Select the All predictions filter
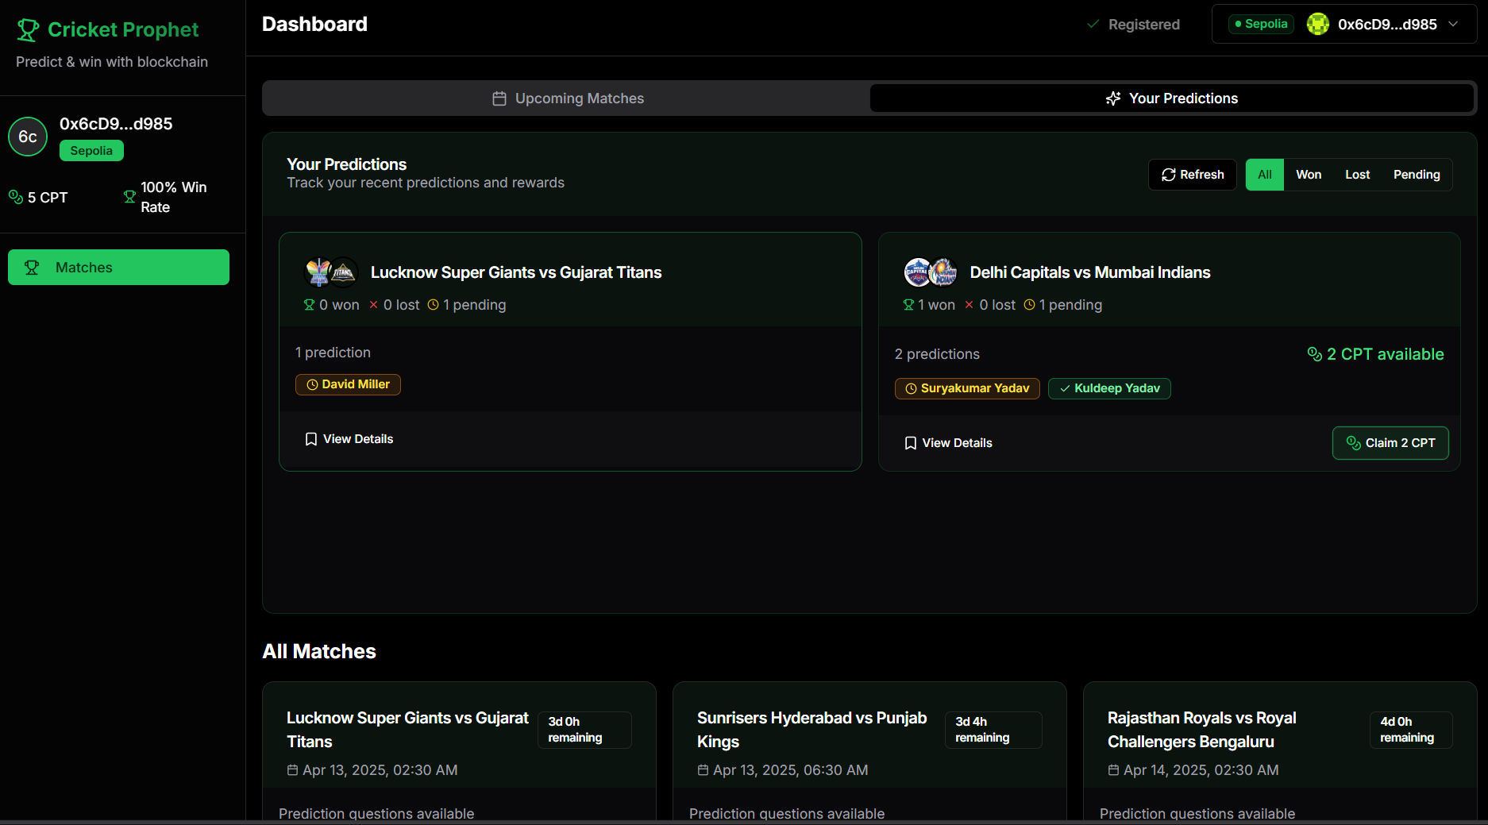The height and width of the screenshot is (825, 1488). coord(1265,175)
